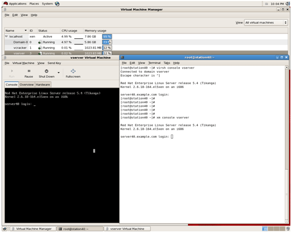The width and height of the screenshot is (292, 233).
Task: Open the Send Key menu
Action: pos(54,63)
